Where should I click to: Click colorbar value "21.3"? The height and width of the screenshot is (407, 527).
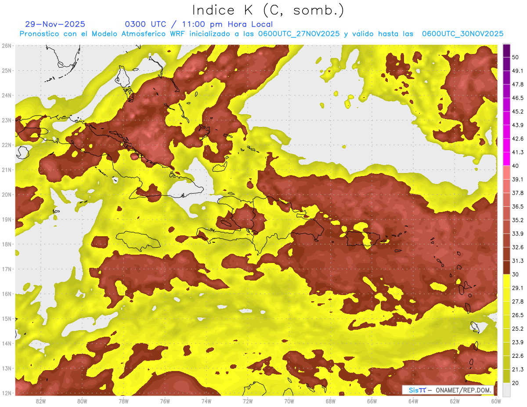pyautogui.click(x=517, y=370)
